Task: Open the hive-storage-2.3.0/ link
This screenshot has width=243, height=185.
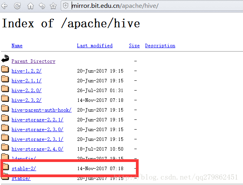Action: 37,130
